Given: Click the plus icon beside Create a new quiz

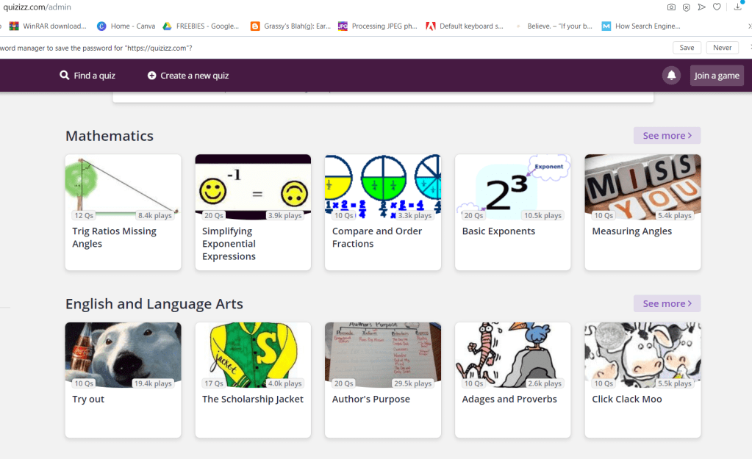Looking at the screenshot, I should coord(151,76).
